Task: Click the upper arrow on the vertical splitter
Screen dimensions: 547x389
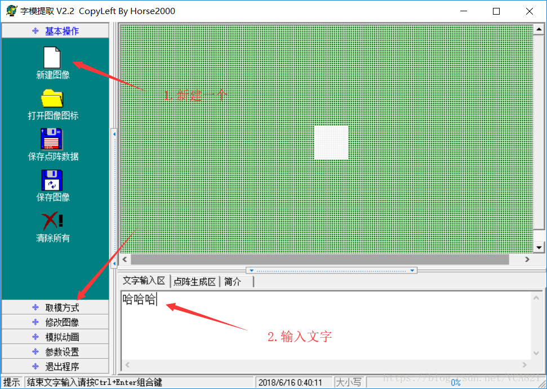Action: click(x=114, y=133)
